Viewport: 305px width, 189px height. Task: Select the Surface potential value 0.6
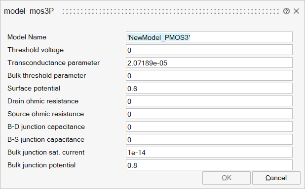point(209,88)
